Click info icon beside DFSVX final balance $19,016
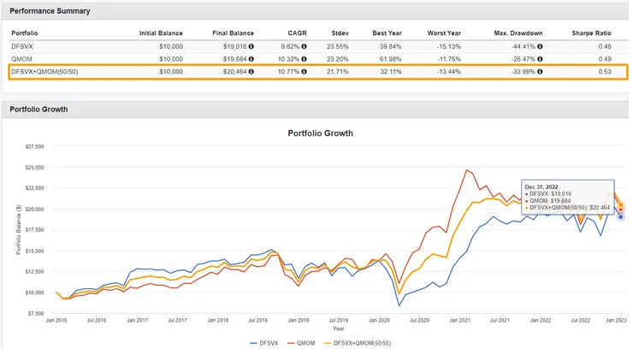The image size is (633, 349). click(x=251, y=48)
